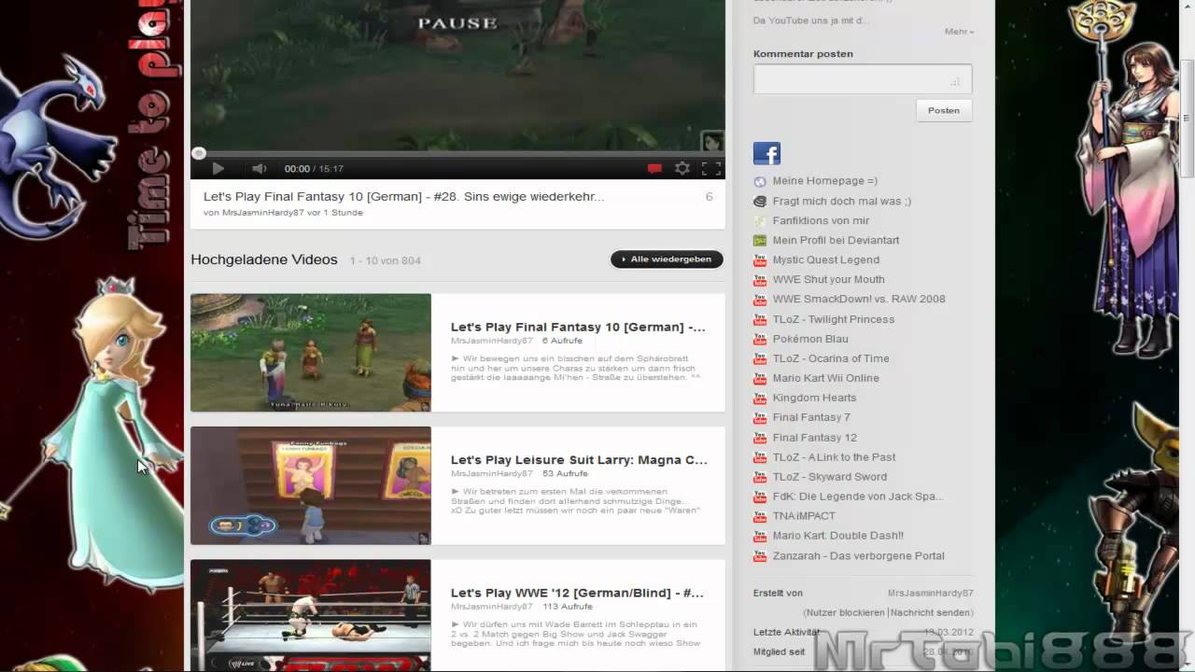The width and height of the screenshot is (1195, 672).
Task: Open the 'Kingdom Hearts' playlist link
Action: (x=814, y=398)
